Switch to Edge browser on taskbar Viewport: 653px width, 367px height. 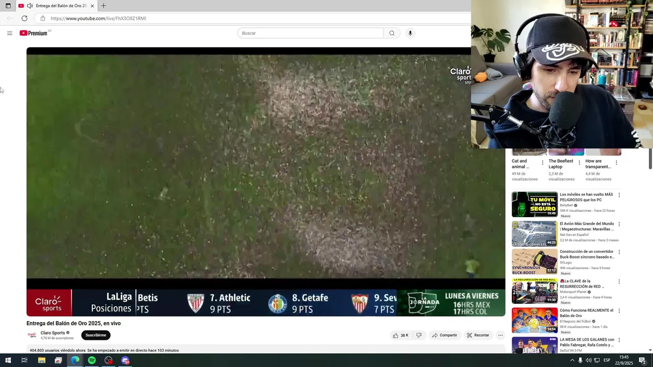coord(75,360)
